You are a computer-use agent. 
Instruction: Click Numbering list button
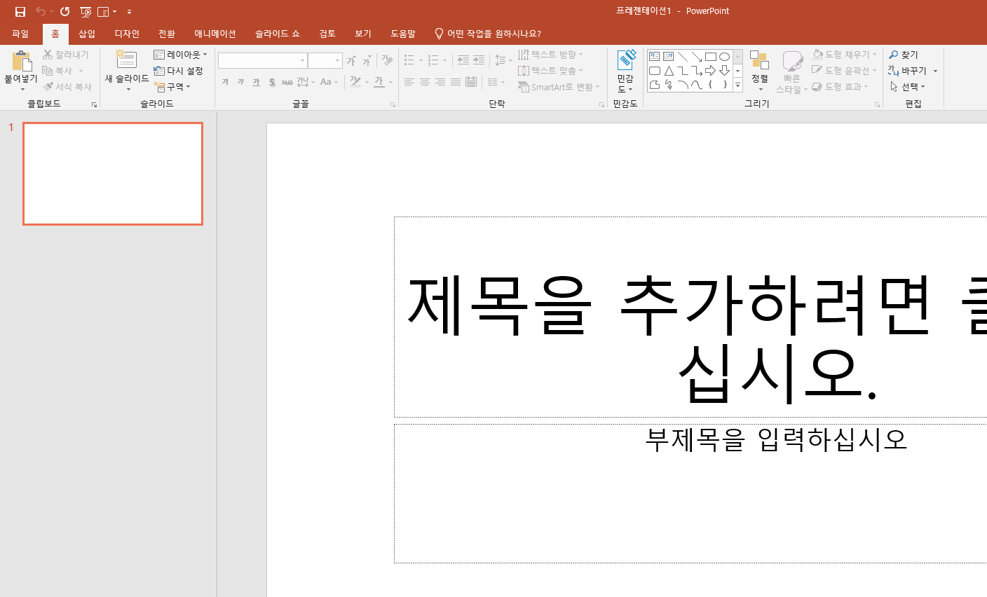tap(433, 60)
